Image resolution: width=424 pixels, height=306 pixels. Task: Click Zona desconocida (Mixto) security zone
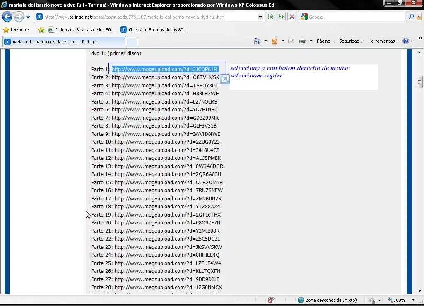[x=327, y=300]
